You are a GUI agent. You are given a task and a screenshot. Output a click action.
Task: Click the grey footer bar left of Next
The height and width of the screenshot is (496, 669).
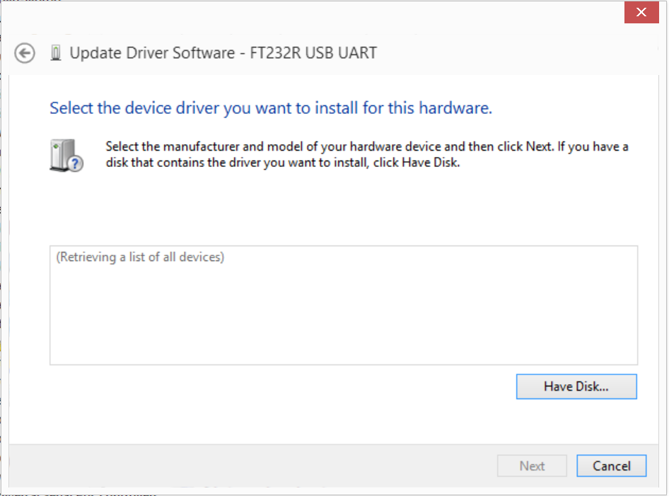tap(252, 466)
